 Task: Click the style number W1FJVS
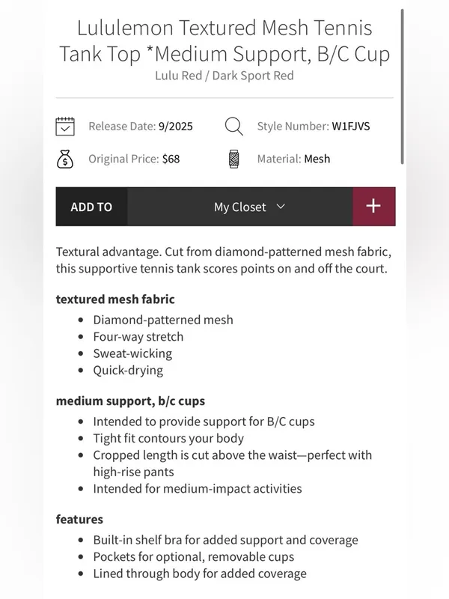tap(351, 127)
